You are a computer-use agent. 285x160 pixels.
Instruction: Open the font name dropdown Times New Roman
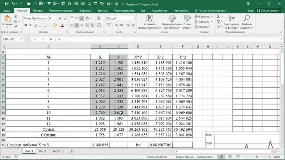pos(46,18)
